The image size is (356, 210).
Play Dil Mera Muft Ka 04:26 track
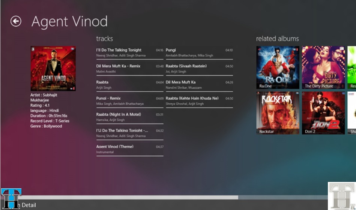[x=199, y=85]
